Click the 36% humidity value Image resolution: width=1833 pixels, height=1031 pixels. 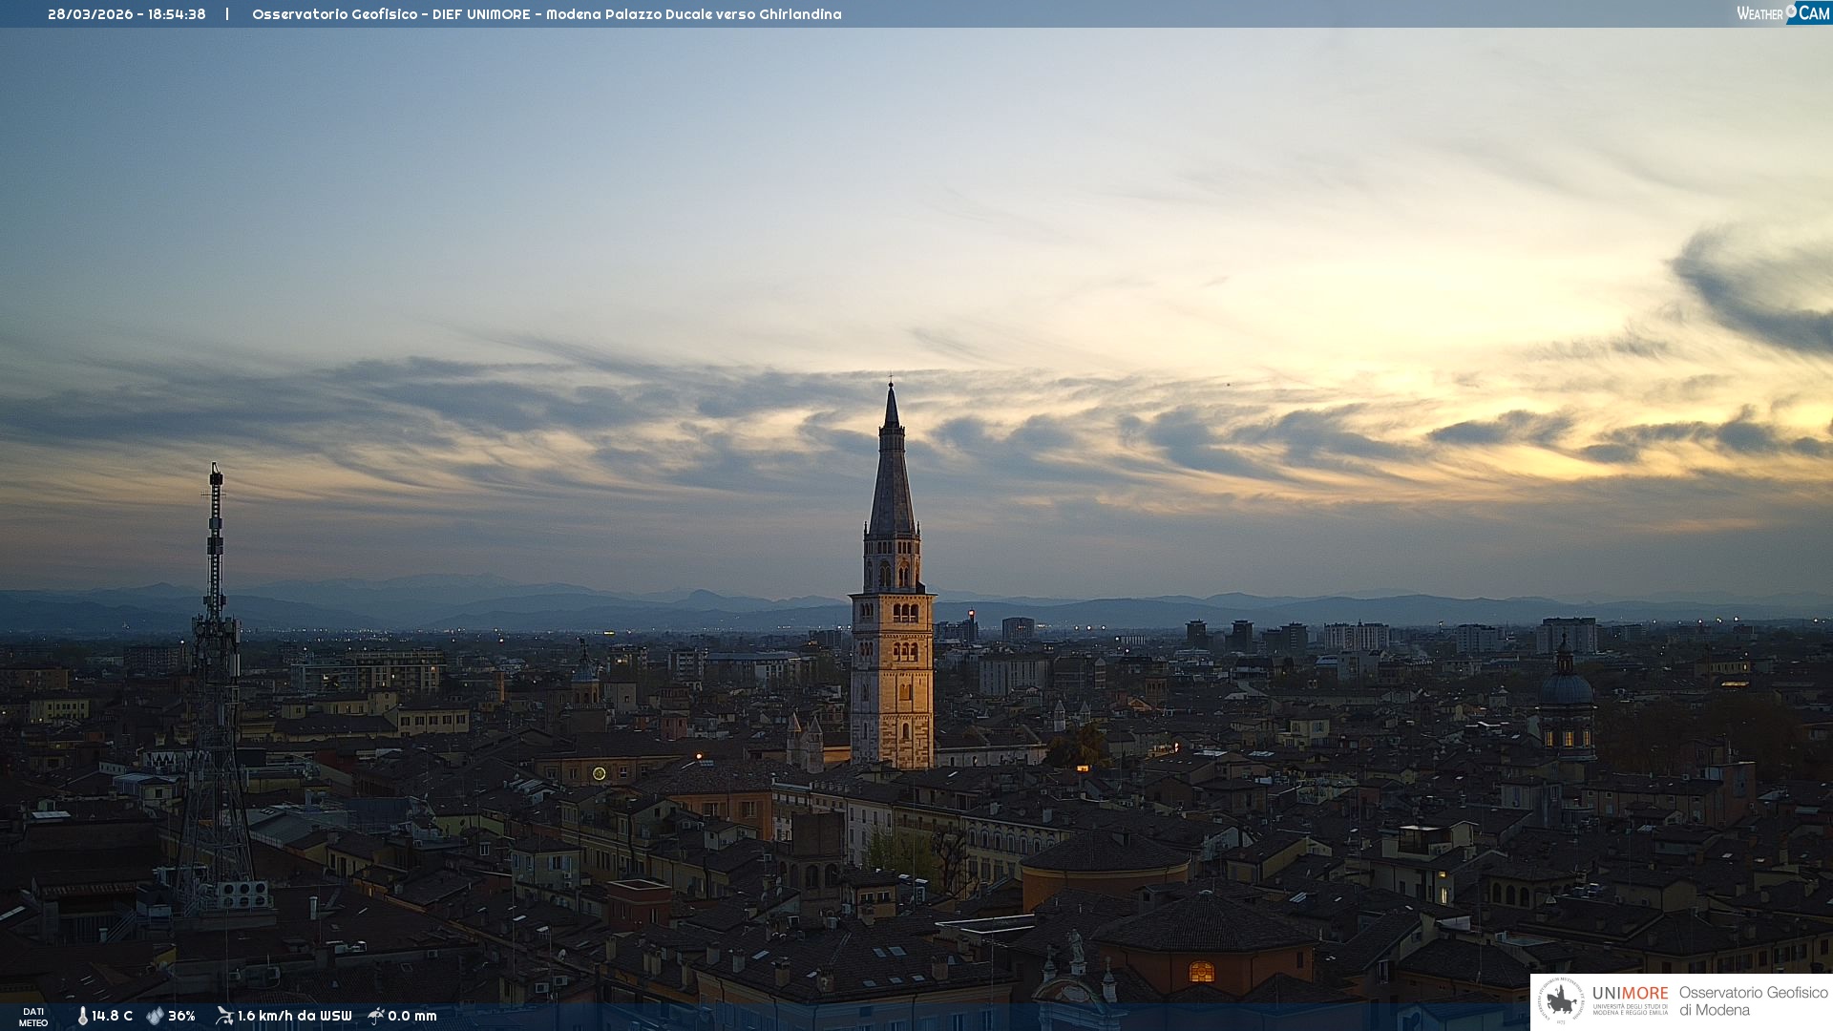click(181, 1016)
